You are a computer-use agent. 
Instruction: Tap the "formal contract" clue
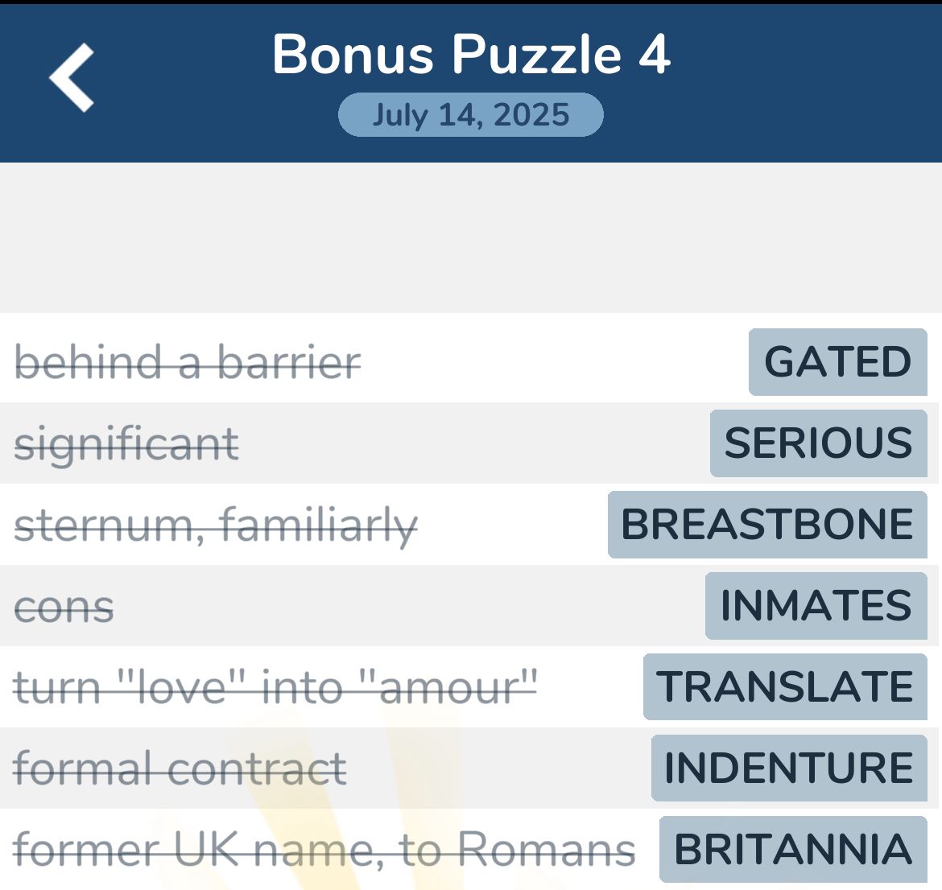point(180,768)
